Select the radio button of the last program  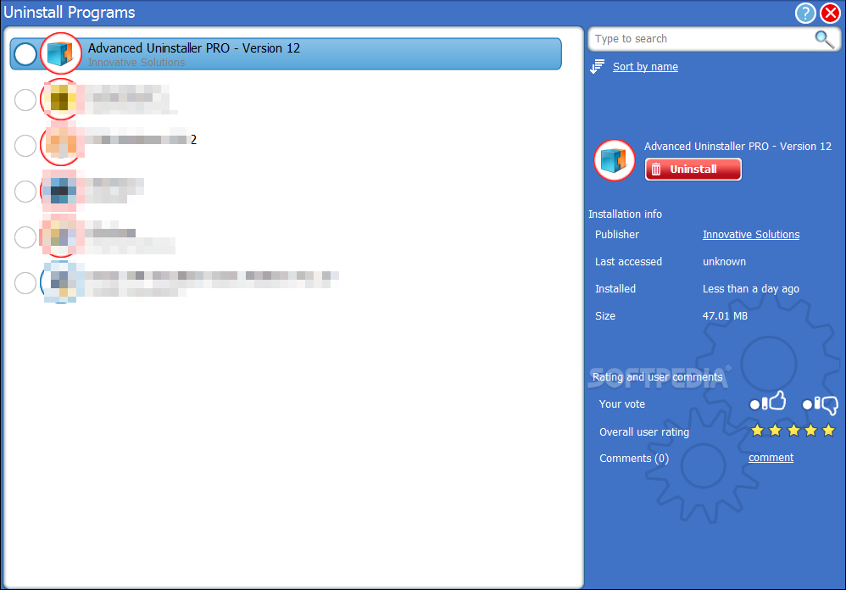tap(25, 283)
